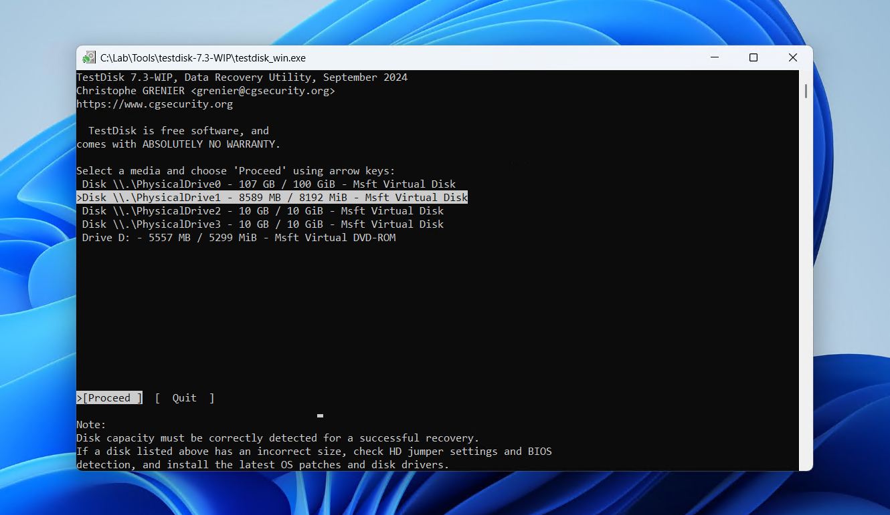This screenshot has height=515, width=890.
Task: Click the blinking console cursor above Note
Action: [x=320, y=415]
